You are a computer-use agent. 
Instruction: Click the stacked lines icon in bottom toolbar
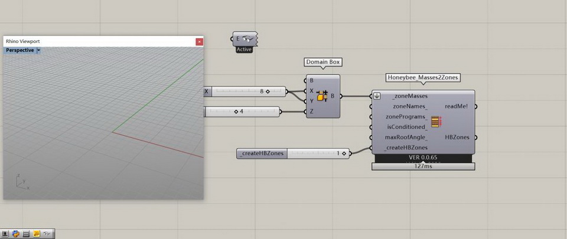pyautogui.click(x=26, y=234)
